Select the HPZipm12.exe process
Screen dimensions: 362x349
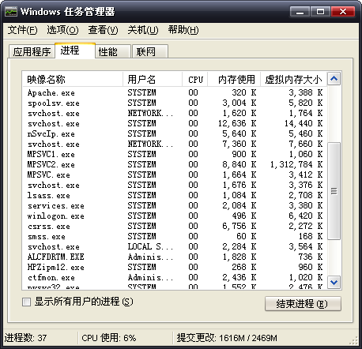tap(175, 267)
